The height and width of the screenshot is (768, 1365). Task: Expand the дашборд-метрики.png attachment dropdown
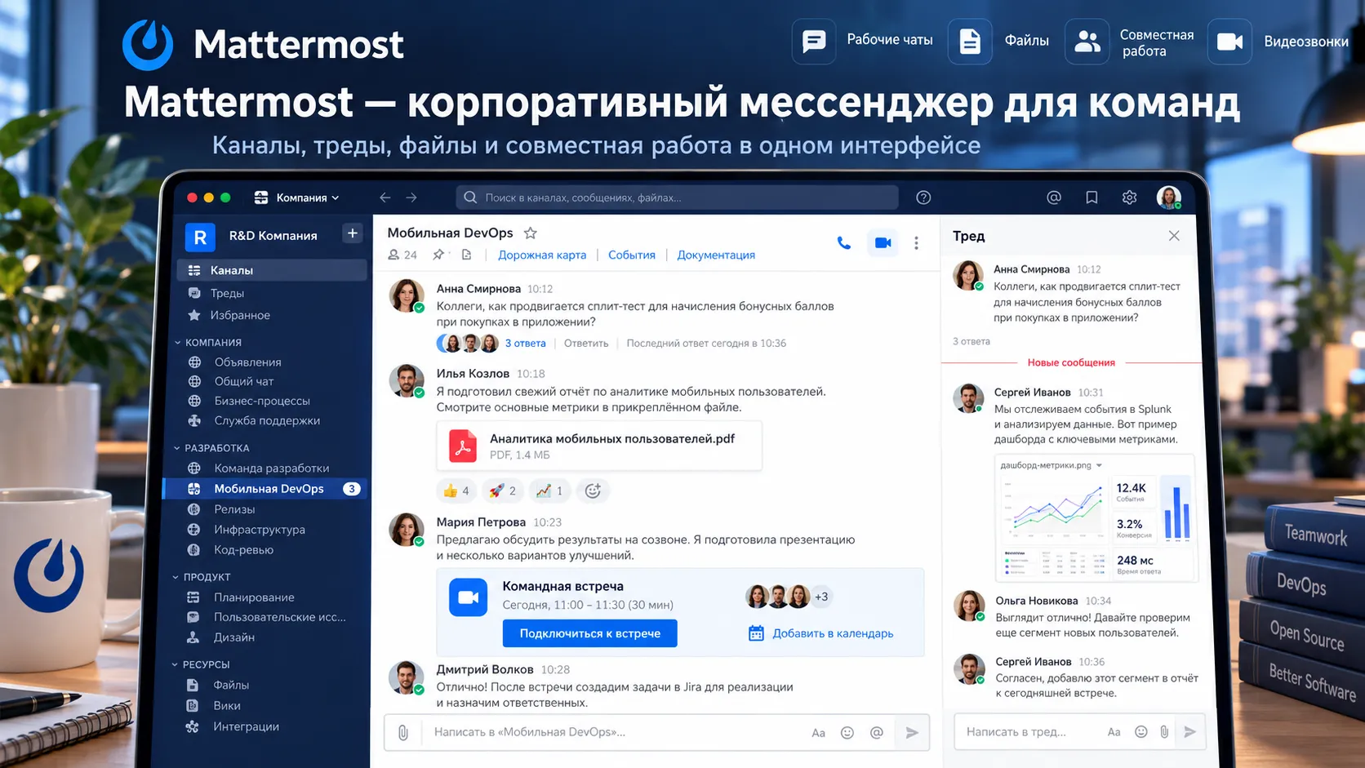point(1099,465)
